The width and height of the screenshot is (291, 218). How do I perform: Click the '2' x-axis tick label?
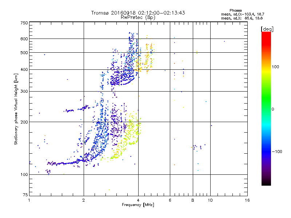pyautogui.click(x=84, y=200)
